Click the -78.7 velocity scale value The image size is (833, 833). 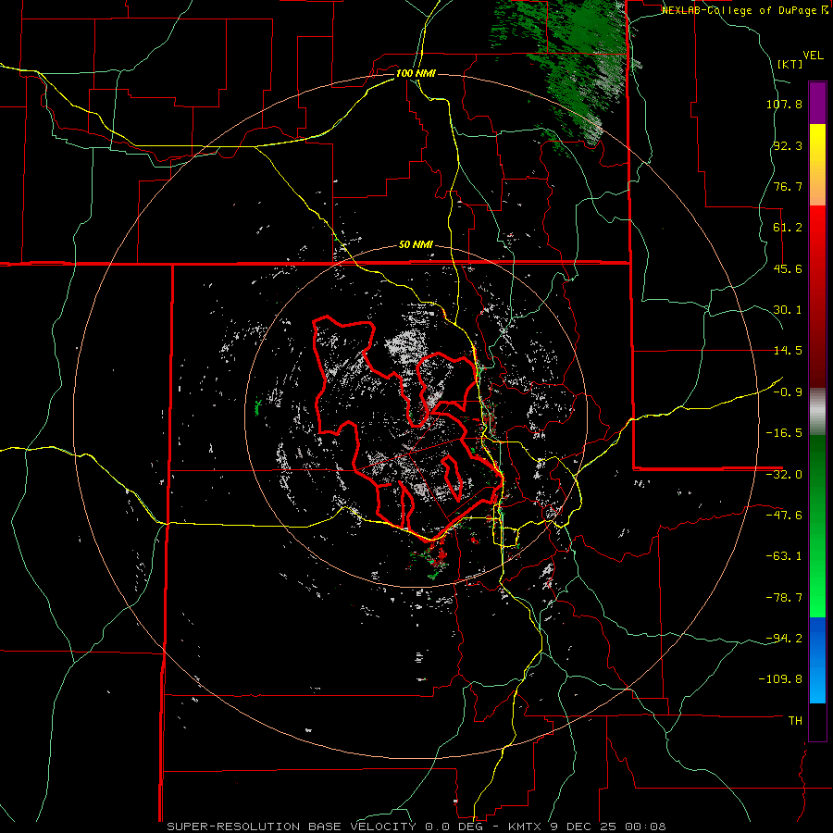pyautogui.click(x=784, y=598)
